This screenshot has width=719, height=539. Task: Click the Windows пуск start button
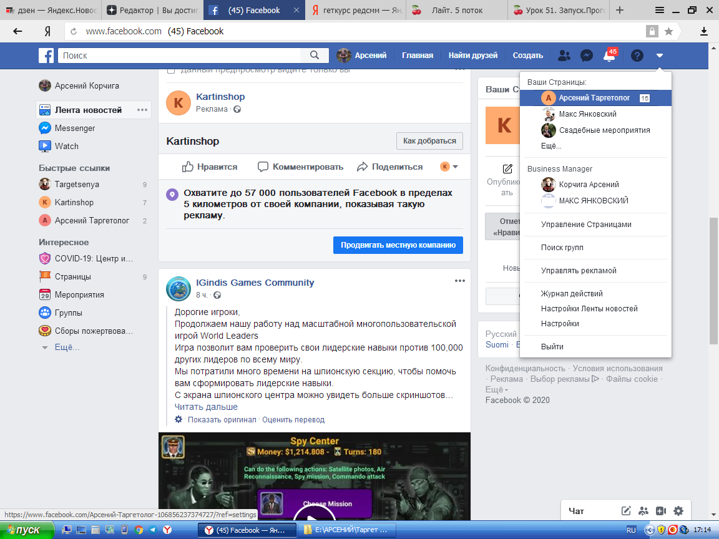click(x=27, y=530)
